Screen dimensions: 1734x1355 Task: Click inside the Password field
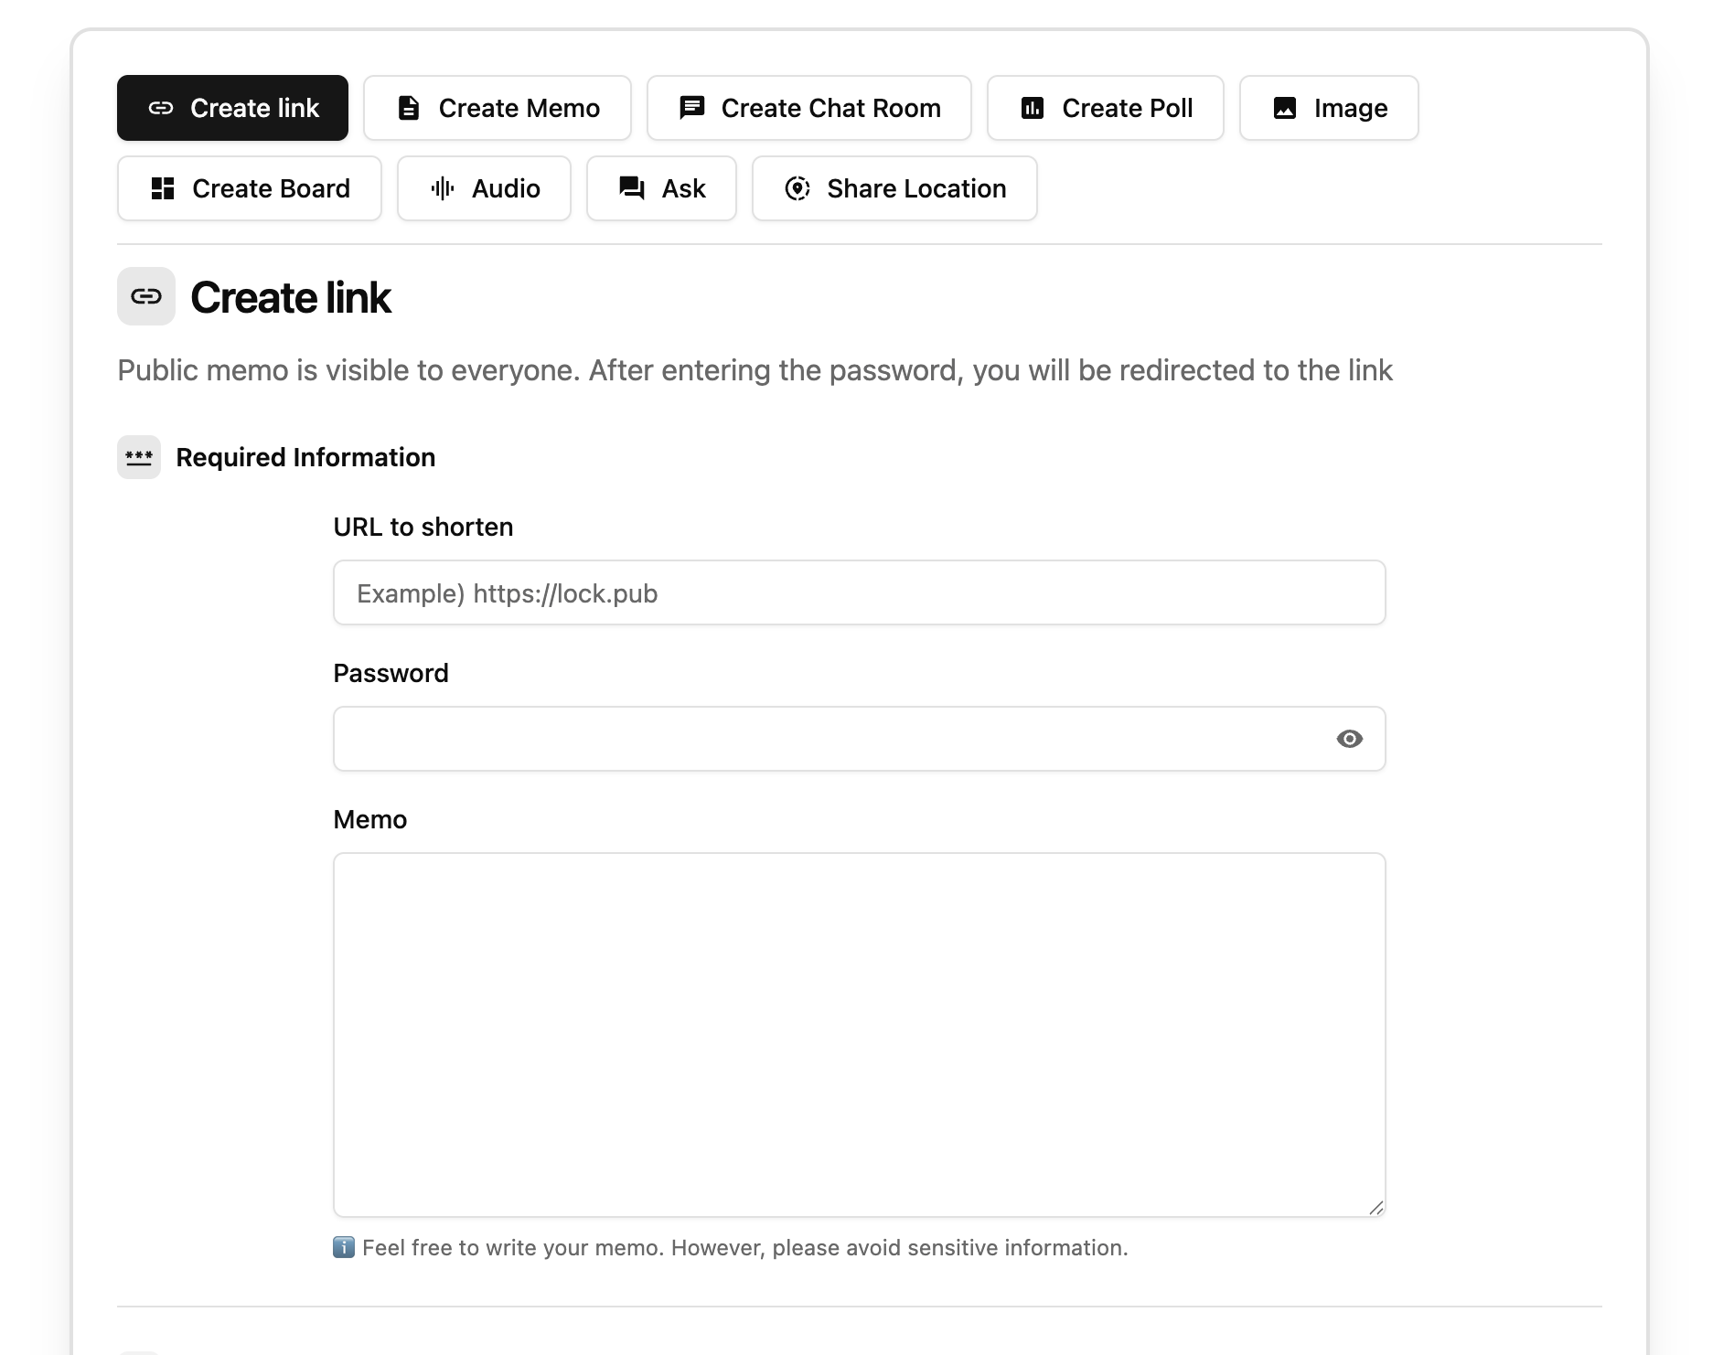(823, 739)
